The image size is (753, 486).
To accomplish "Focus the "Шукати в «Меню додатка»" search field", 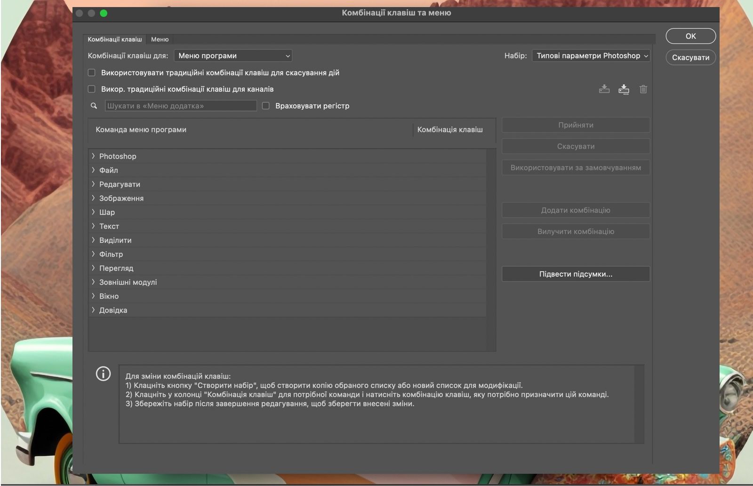I will pyautogui.click(x=181, y=106).
